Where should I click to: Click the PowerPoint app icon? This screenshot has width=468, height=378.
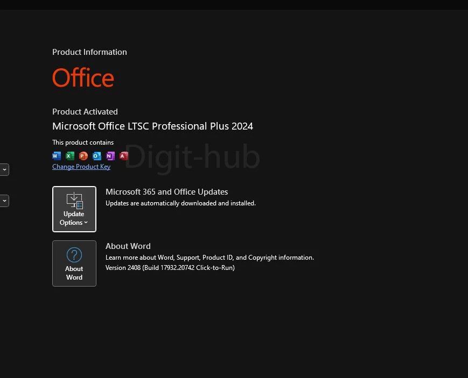[83, 155]
